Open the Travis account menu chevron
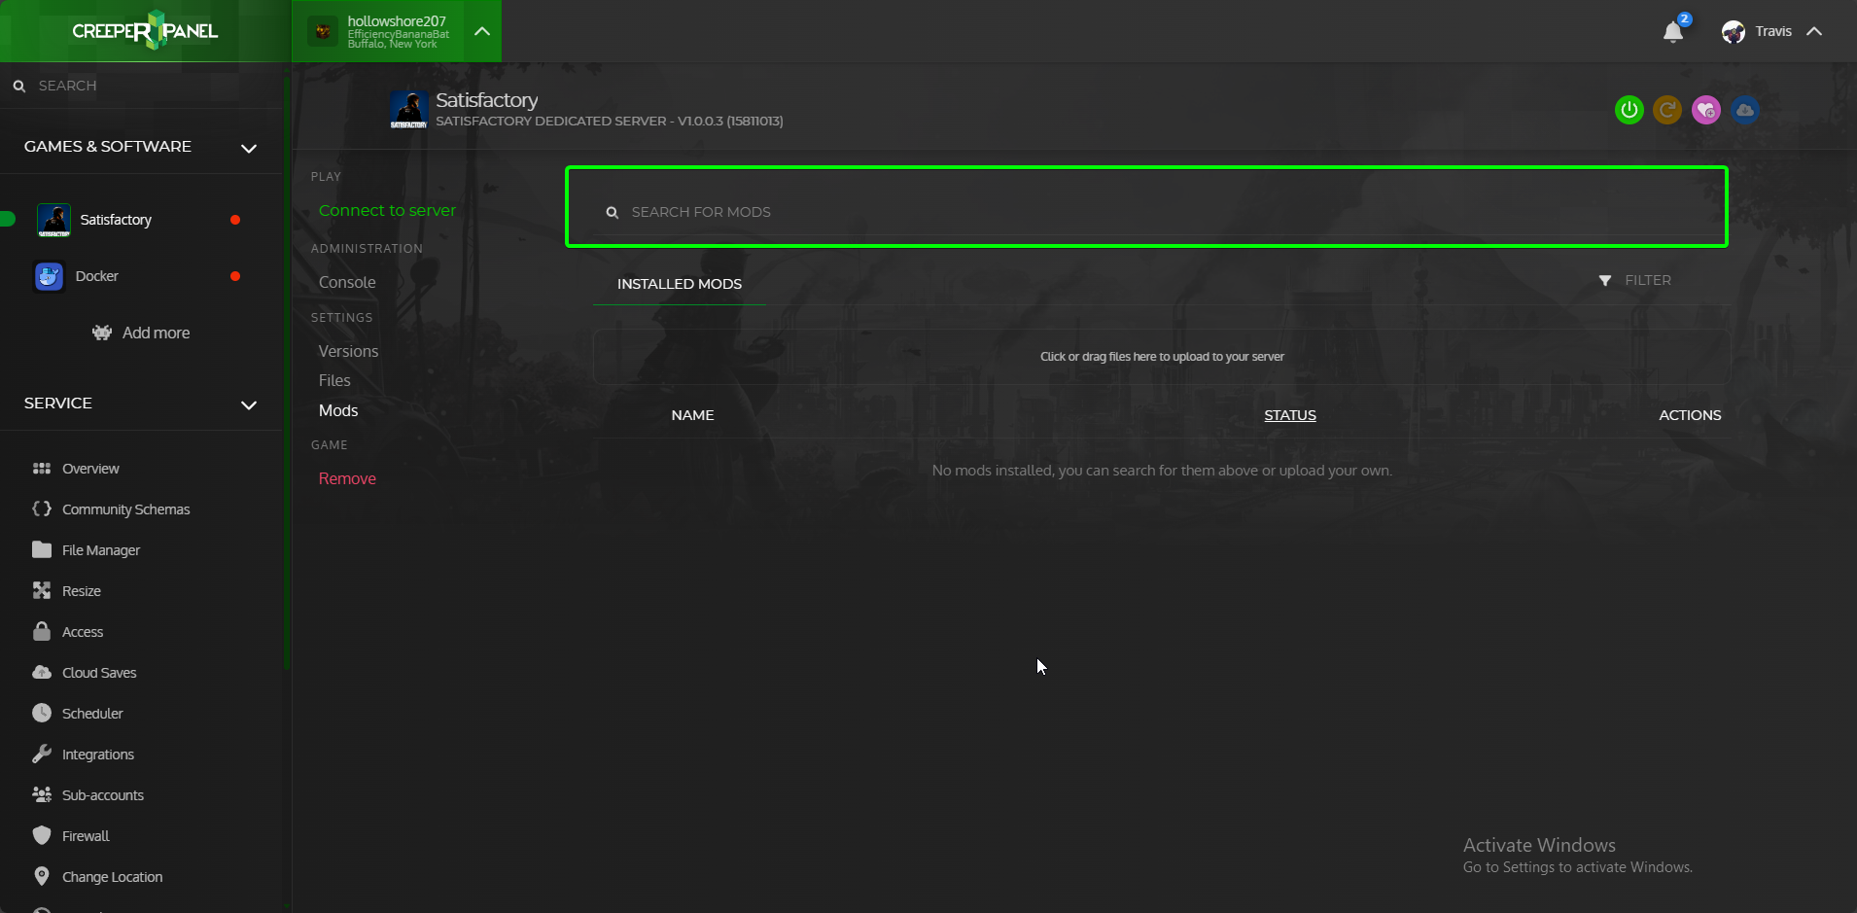Viewport: 1857px width, 913px height. [x=1814, y=31]
